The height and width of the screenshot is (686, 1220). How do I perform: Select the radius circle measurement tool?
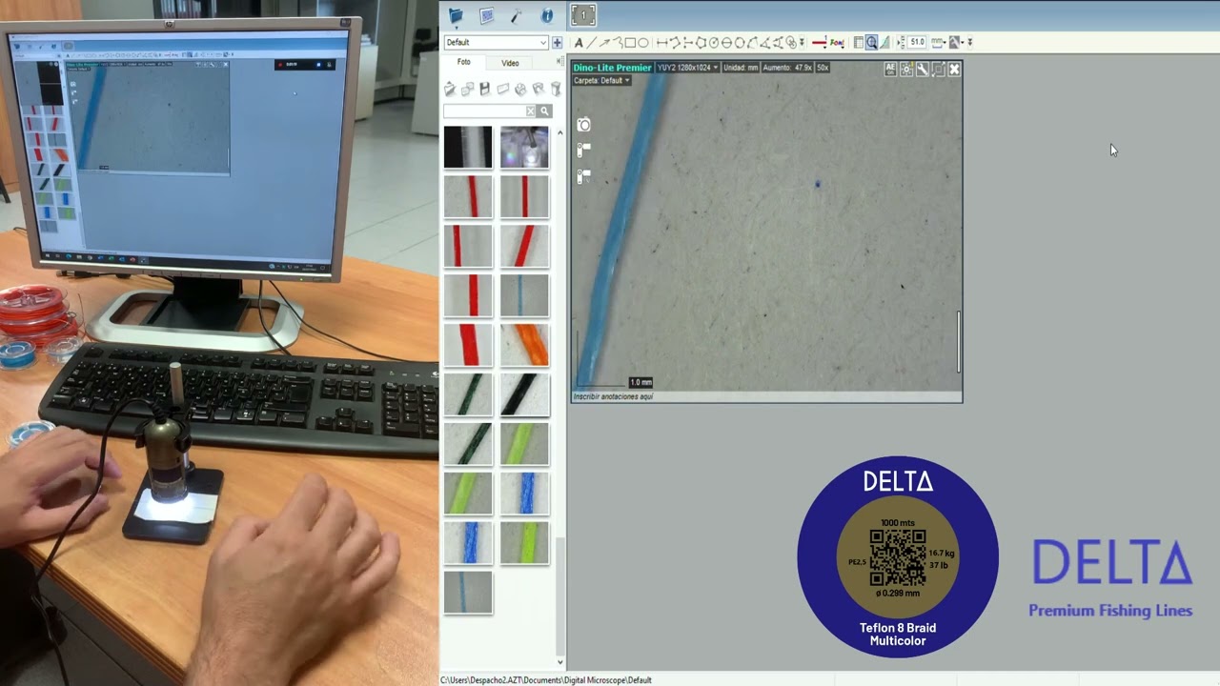713,42
